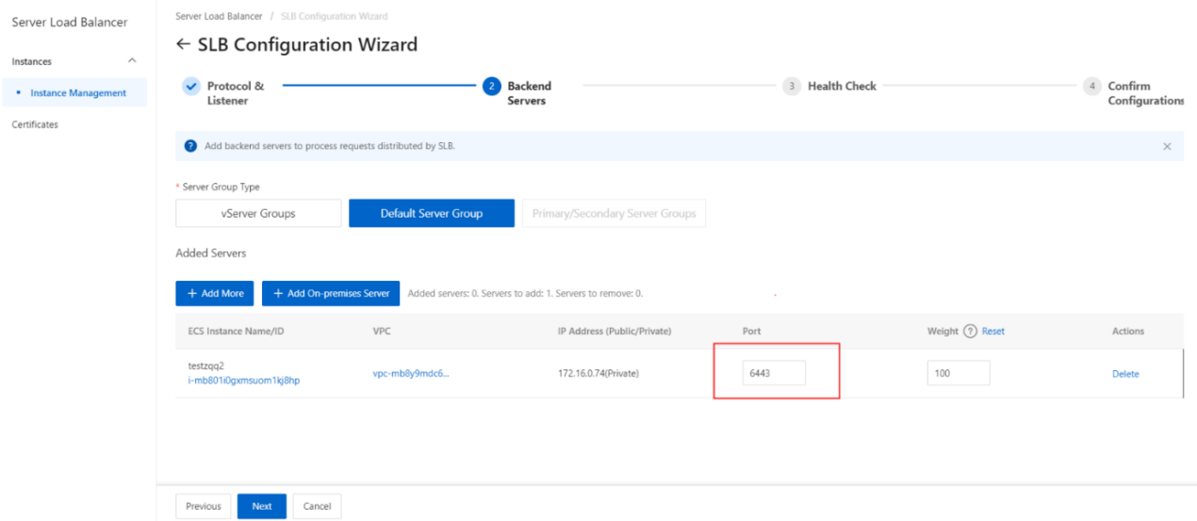Click the Added servers count status text
Viewport: 1197px width, 521px height.
(x=525, y=294)
